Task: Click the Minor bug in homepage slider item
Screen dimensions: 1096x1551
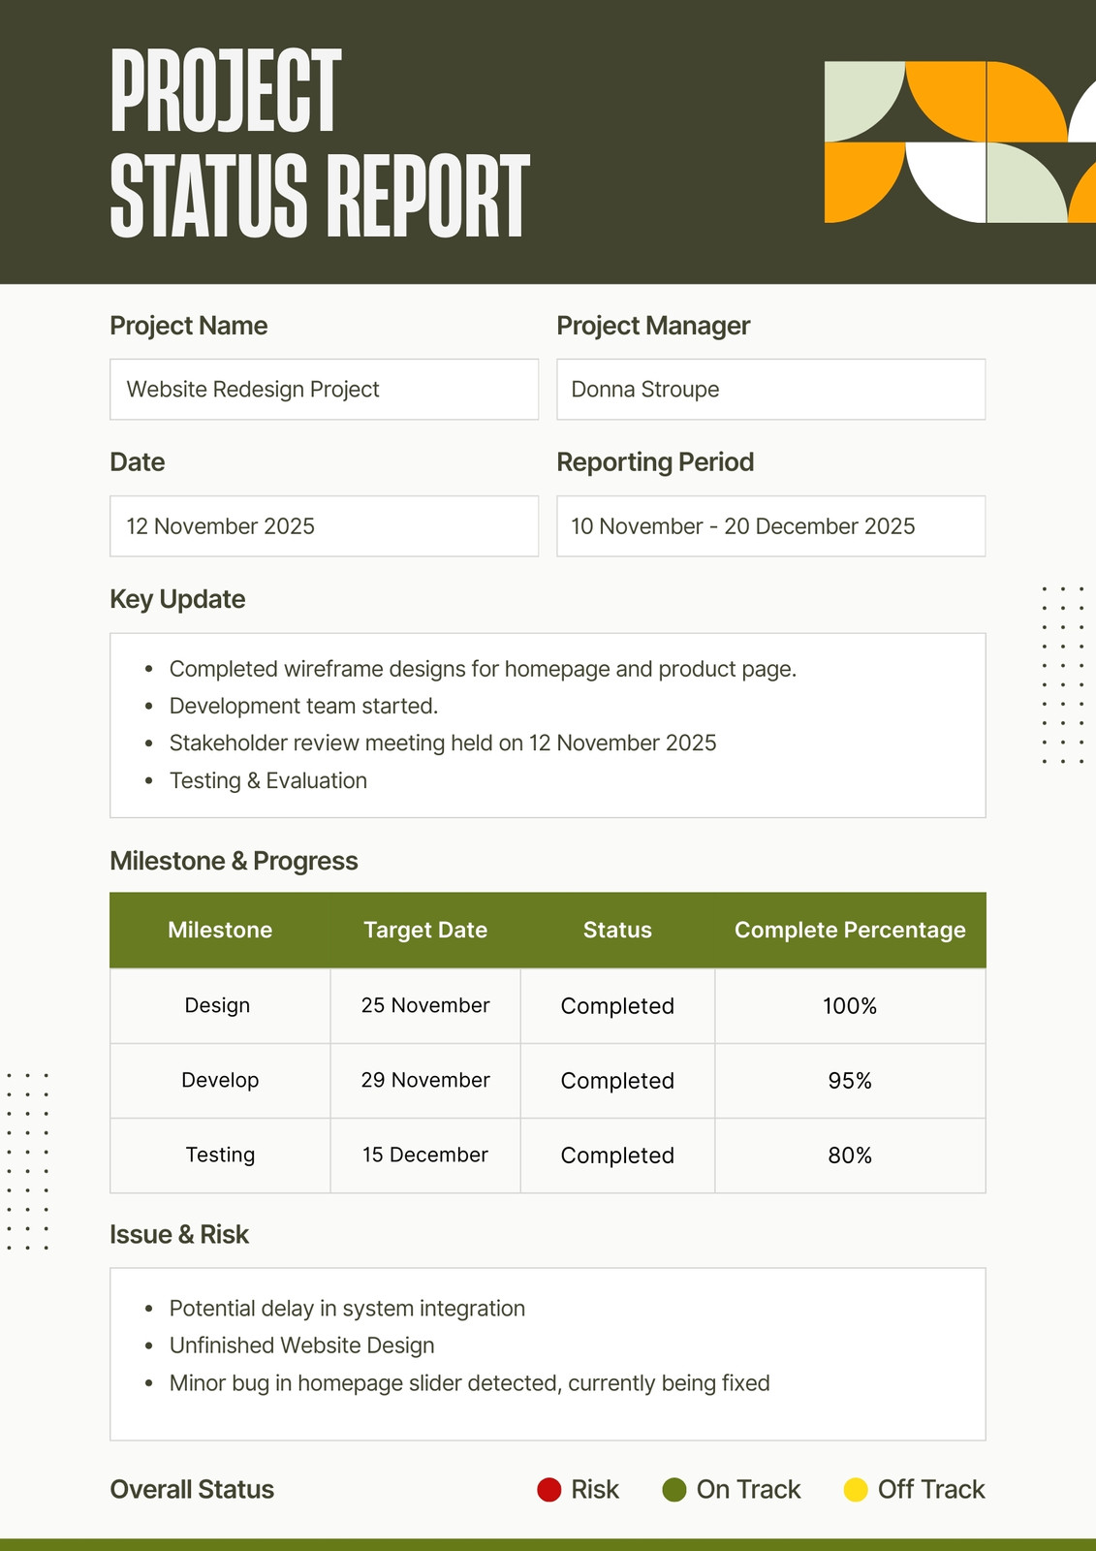Action: click(x=469, y=1383)
